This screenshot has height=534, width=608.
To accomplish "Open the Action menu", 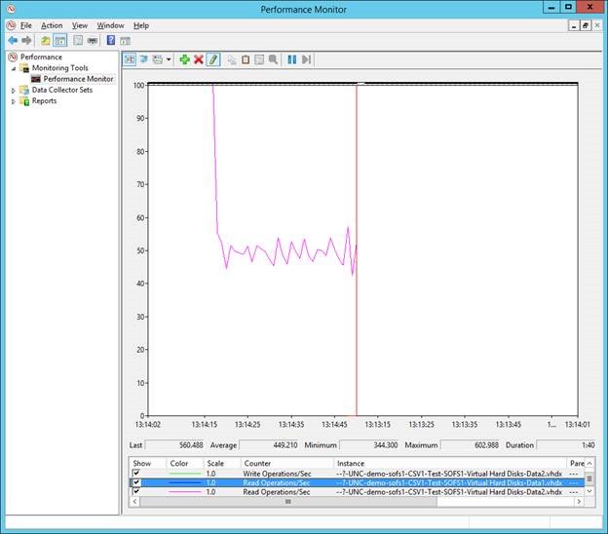I will point(52,25).
